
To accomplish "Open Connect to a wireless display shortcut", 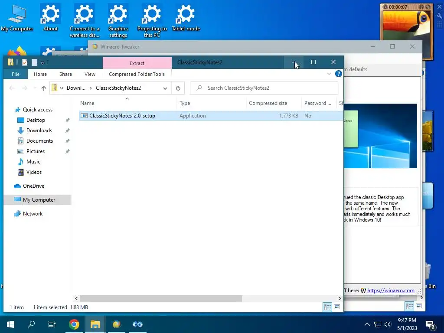I will (x=85, y=20).
